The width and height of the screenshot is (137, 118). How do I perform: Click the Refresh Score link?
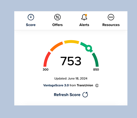[x=67, y=95]
